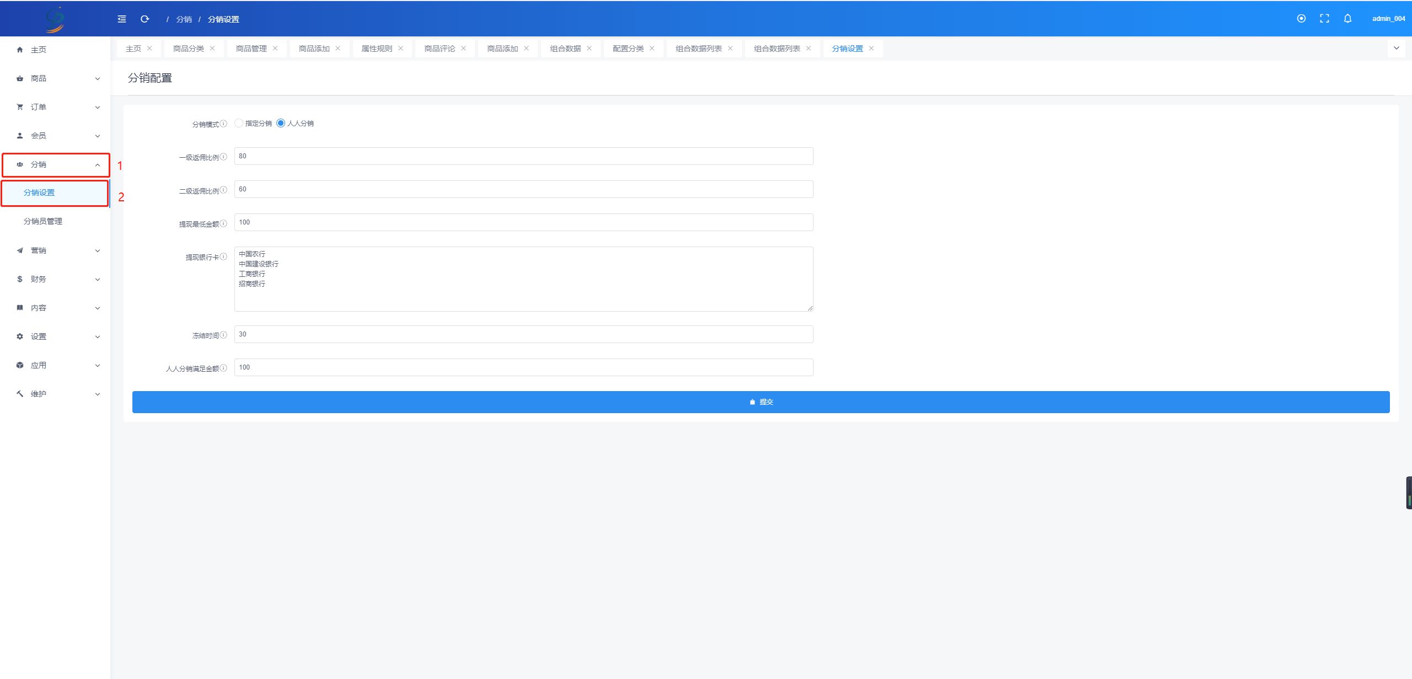The image size is (1412, 679).
Task: Close the 组合数据 tab
Action: 590,49
